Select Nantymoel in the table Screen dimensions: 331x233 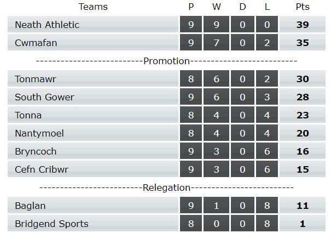(x=39, y=133)
